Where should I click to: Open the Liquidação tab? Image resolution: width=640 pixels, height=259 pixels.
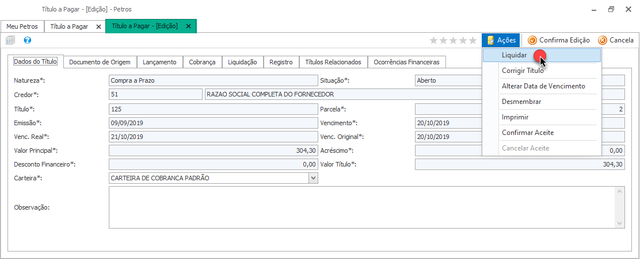pyautogui.click(x=242, y=62)
